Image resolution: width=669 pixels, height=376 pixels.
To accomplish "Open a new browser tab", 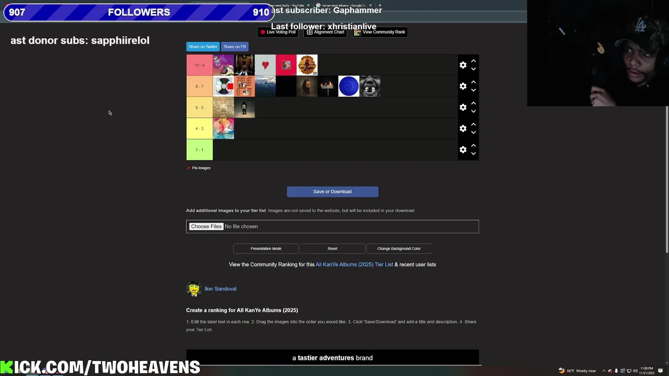I will pos(380,5).
